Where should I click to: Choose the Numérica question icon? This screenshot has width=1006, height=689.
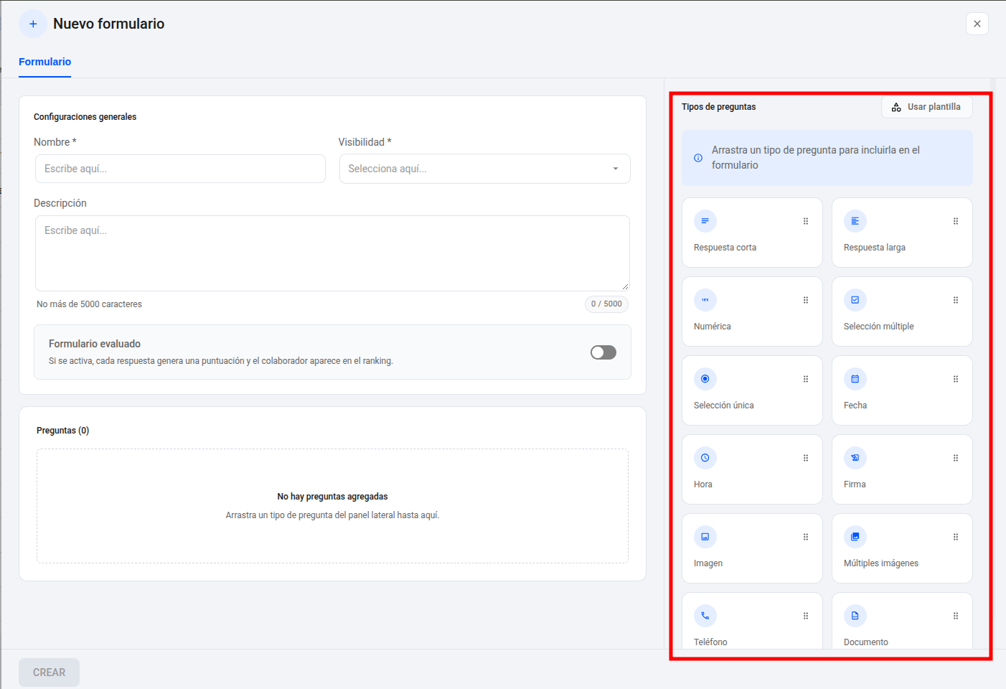[705, 300]
